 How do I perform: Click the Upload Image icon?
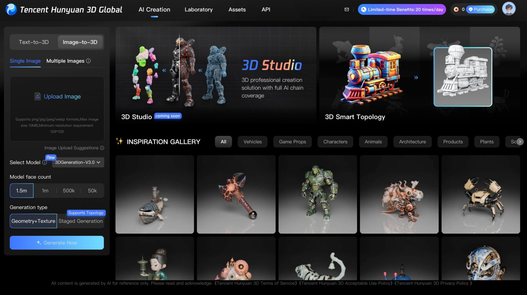pos(38,96)
